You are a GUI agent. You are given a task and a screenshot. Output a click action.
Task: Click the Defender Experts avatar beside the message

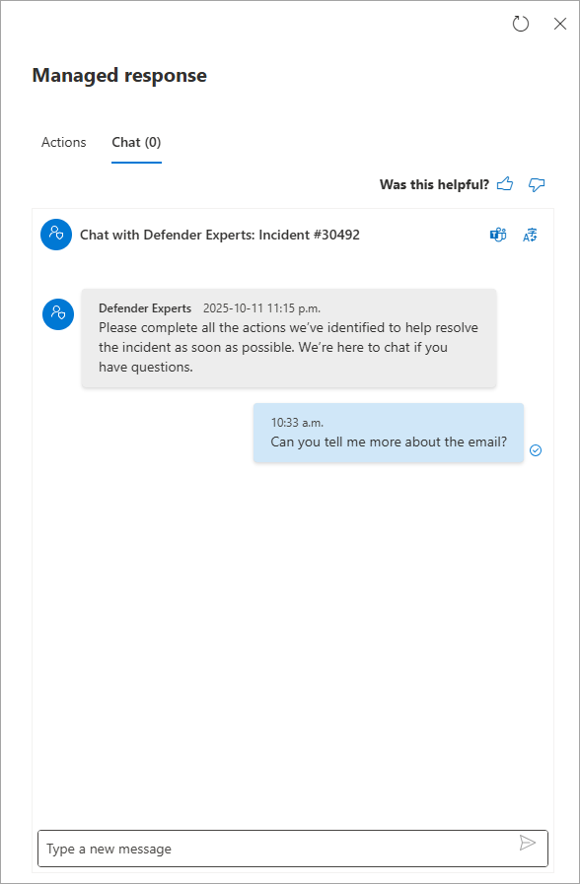tap(58, 314)
